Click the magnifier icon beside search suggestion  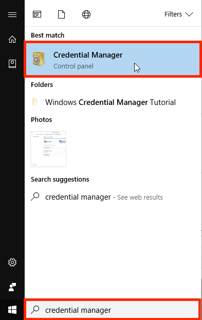coord(35,197)
